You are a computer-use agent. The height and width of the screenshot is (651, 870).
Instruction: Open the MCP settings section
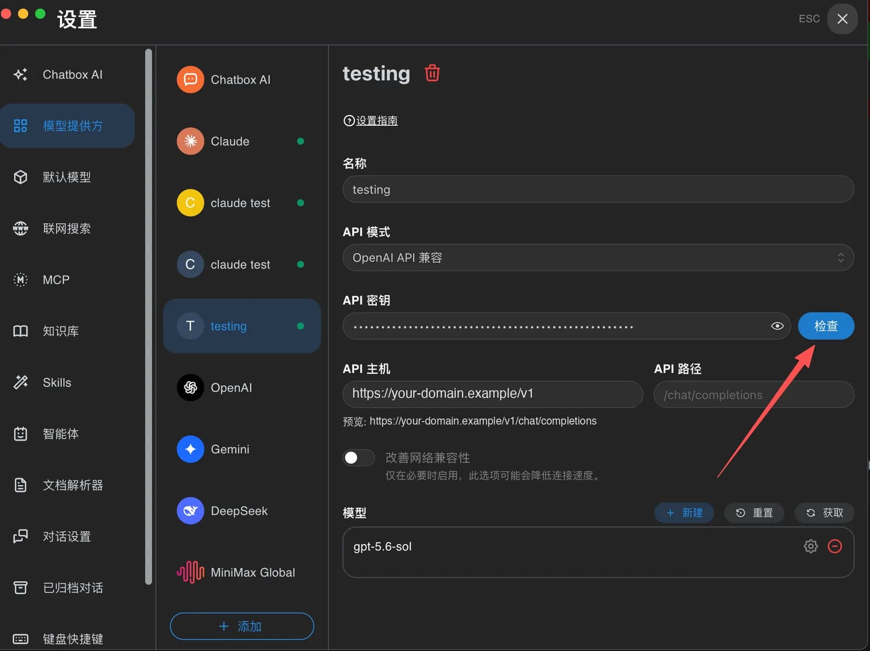point(67,280)
